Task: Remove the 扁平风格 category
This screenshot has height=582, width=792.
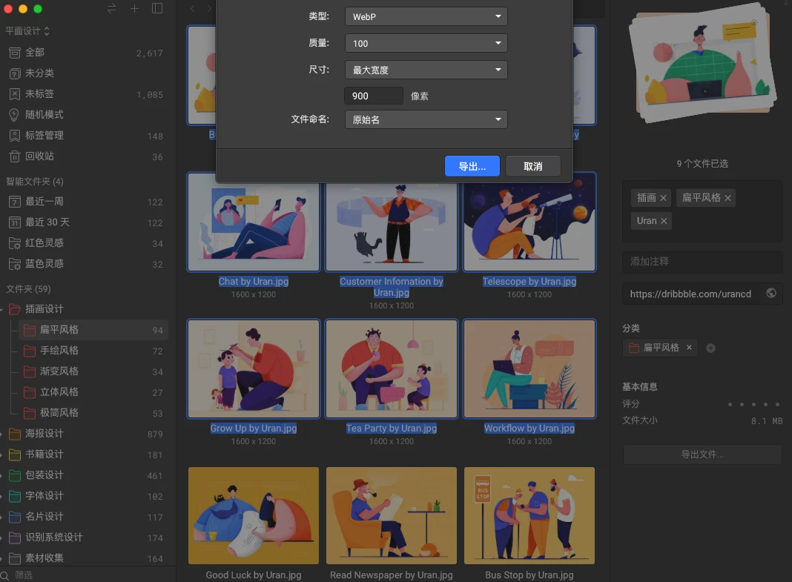Action: point(689,347)
